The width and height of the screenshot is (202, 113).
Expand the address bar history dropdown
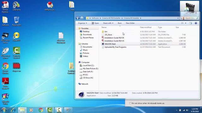178,18
